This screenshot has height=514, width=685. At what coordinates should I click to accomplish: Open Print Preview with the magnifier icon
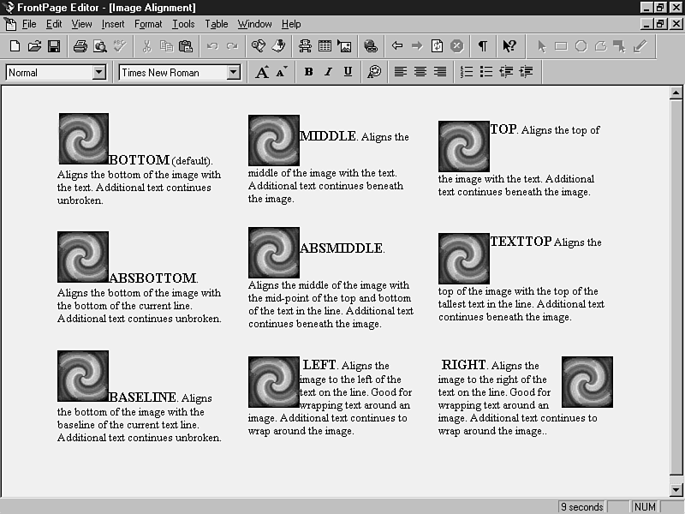pos(100,46)
